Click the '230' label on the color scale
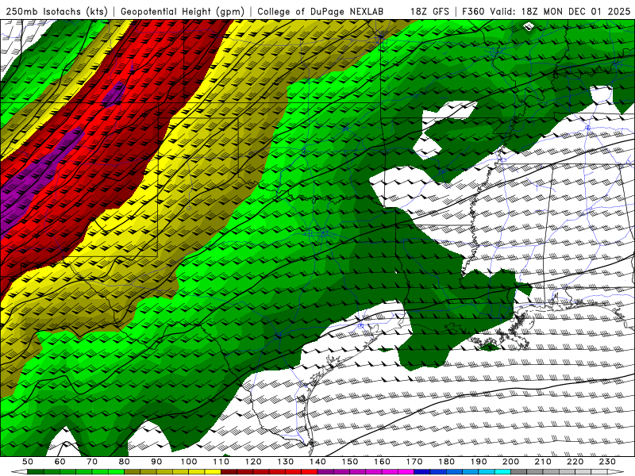Viewport: 635px width, 476px height. [607, 462]
